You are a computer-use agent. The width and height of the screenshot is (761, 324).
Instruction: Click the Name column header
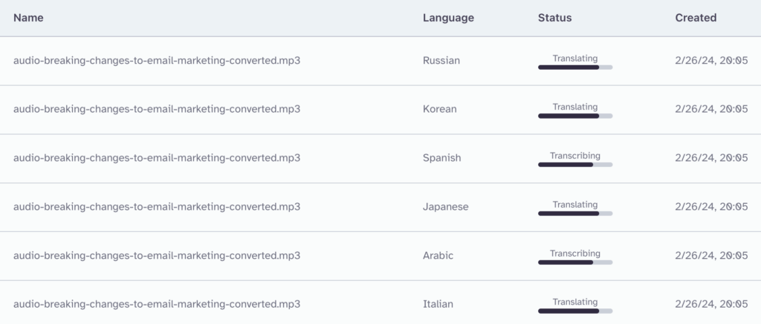28,18
